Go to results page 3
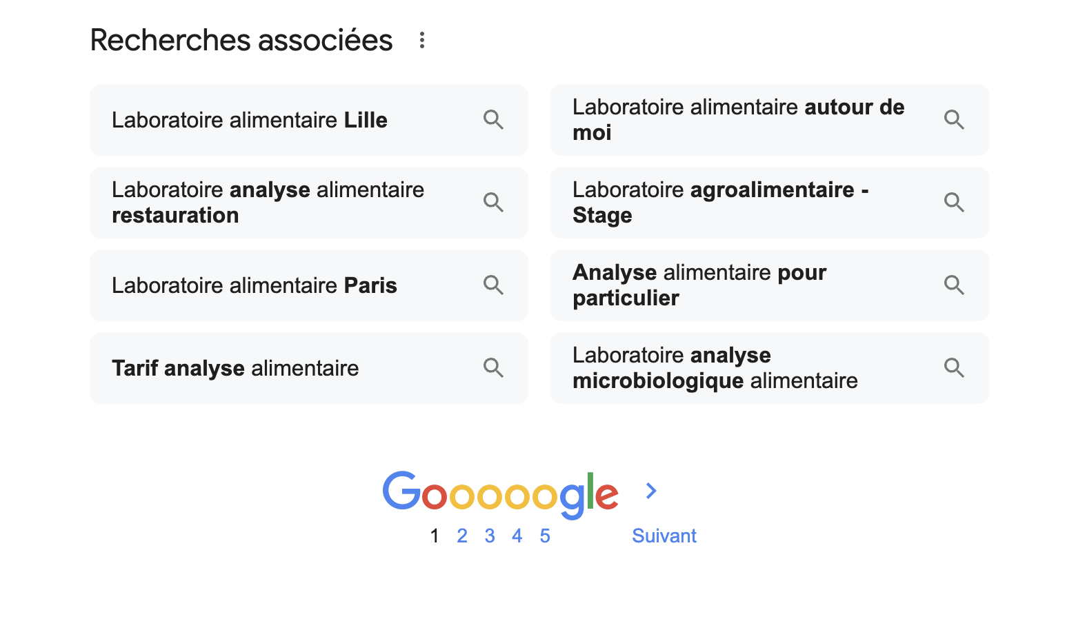This screenshot has height=641, width=1065. (x=490, y=536)
